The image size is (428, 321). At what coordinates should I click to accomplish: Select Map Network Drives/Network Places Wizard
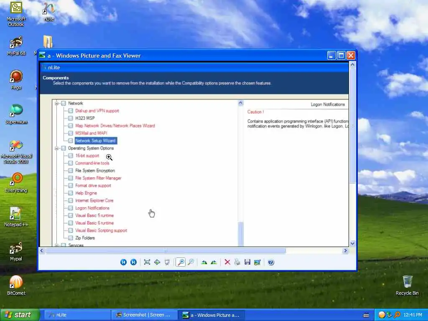pos(115,126)
